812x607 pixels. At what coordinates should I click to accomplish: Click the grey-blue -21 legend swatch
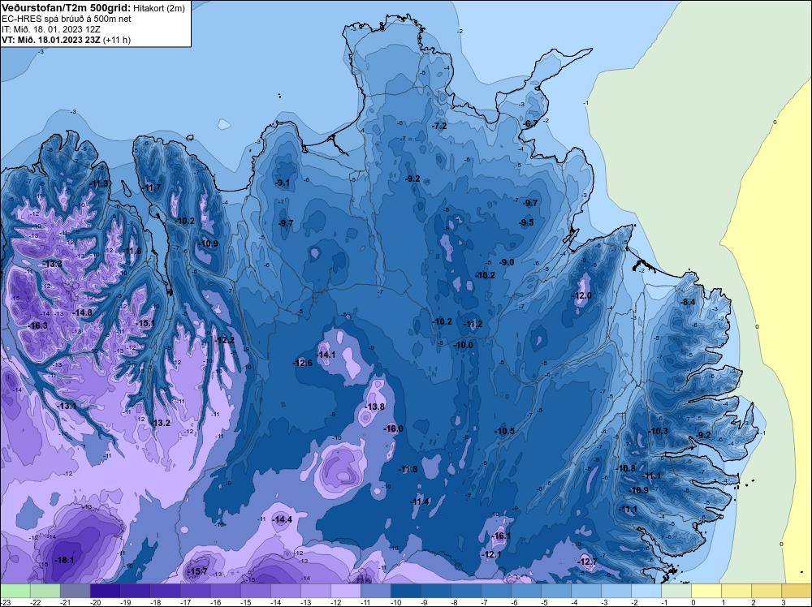(x=76, y=591)
